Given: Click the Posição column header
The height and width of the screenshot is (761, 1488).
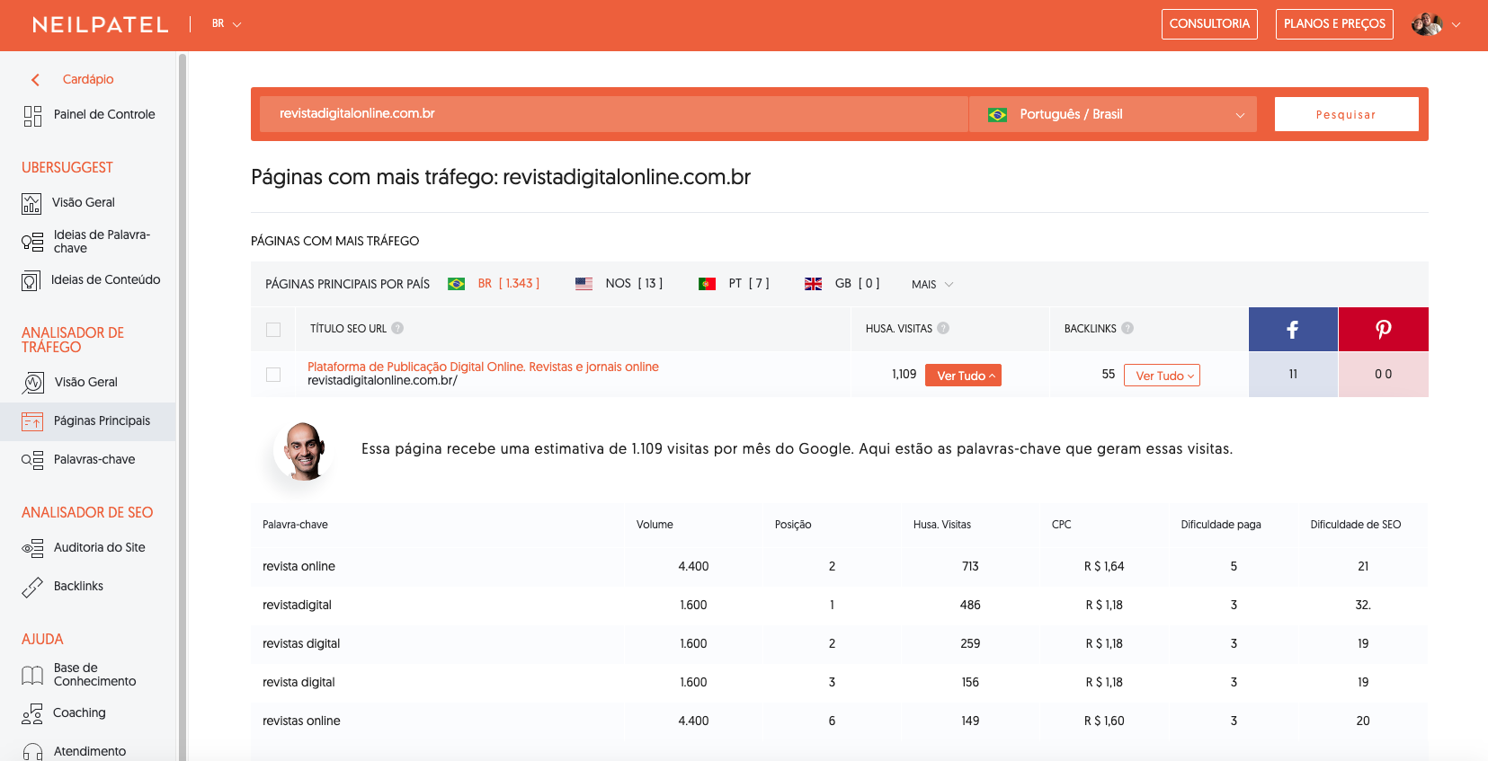Looking at the screenshot, I should pyautogui.click(x=793, y=525).
